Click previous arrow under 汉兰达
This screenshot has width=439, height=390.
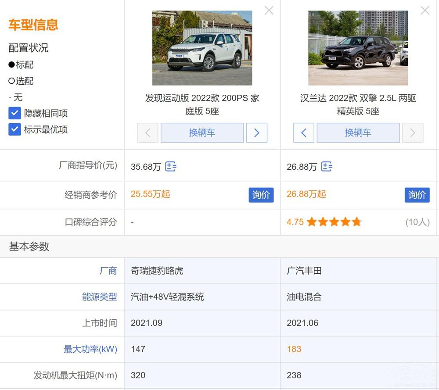304,133
